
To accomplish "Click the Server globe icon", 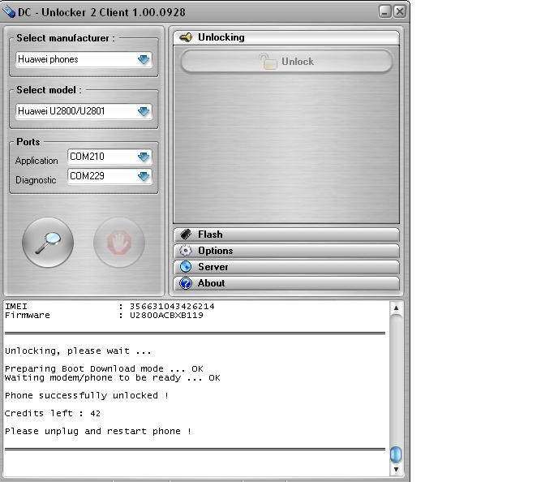I will point(186,267).
